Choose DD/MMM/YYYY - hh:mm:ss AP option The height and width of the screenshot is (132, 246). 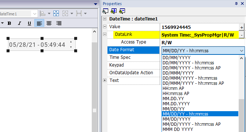click(193, 83)
